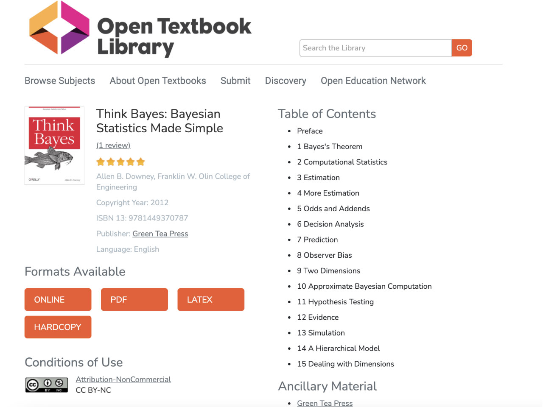Click the five-star rating icons
Viewport: 543px width, 407px height.
(x=120, y=162)
